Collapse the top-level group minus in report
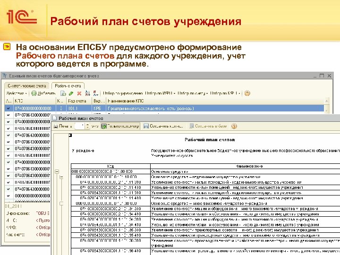Screen dimensions: 340x255 [57, 171]
